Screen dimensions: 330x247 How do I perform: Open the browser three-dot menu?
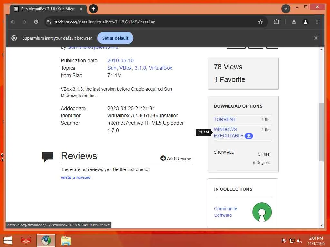pos(317,22)
